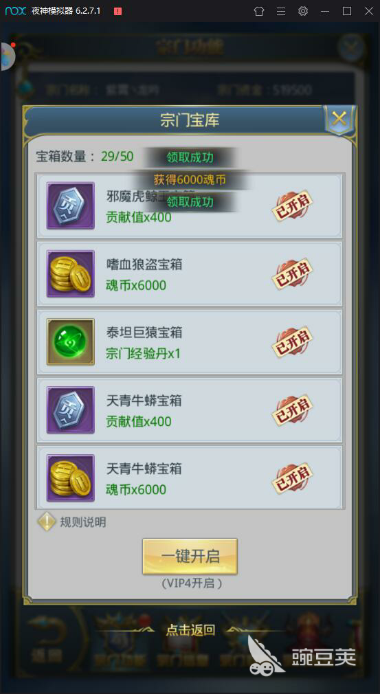This screenshot has height=694, width=380.
Task: Tap the 规则说明 diamond icon
Action: pyautogui.click(x=47, y=522)
